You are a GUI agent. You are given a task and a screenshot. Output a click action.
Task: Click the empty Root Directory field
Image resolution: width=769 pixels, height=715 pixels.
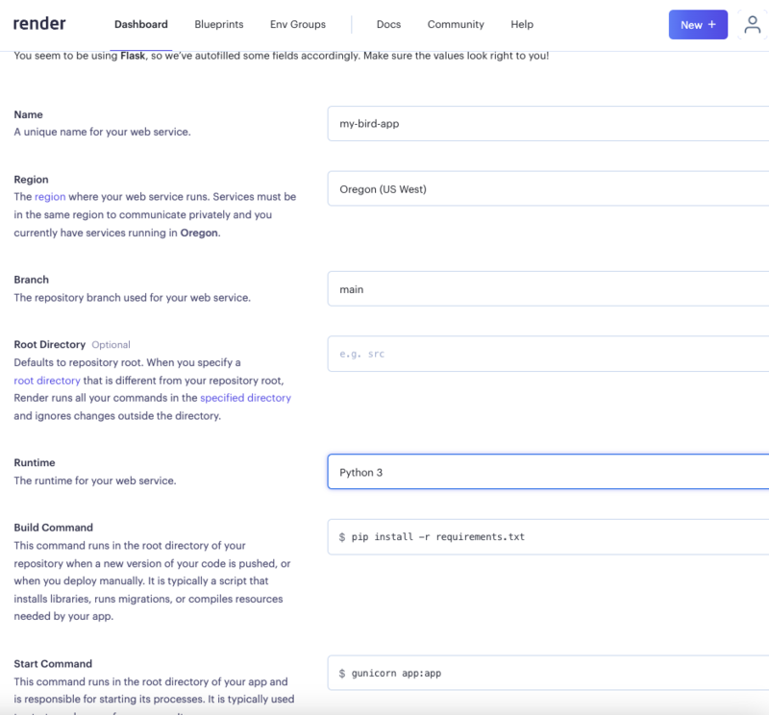click(548, 354)
